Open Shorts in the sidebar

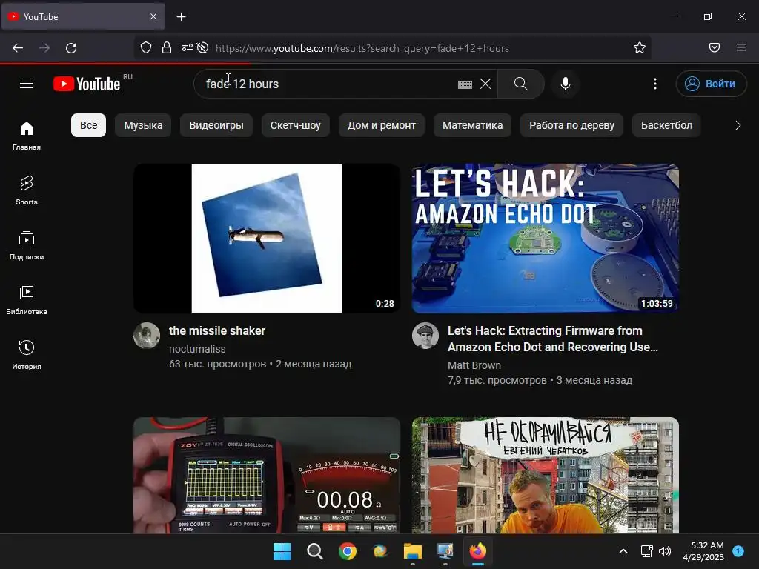pos(27,190)
